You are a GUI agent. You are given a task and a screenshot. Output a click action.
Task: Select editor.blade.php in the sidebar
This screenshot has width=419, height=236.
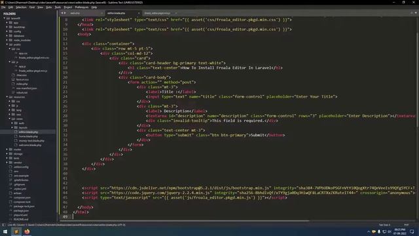coord(28,132)
